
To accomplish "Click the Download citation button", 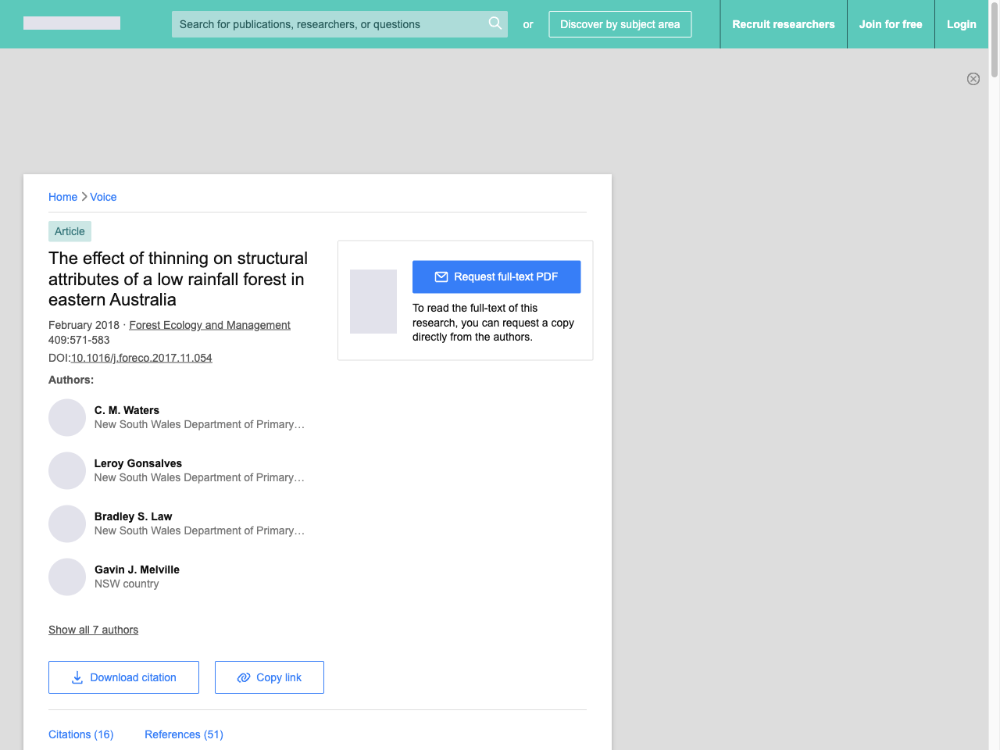I will tap(123, 677).
